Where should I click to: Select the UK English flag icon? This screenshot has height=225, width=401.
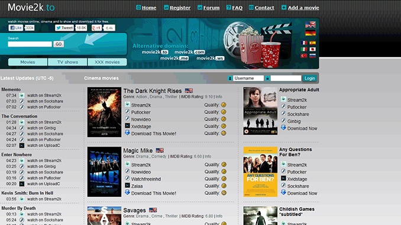tap(311, 25)
